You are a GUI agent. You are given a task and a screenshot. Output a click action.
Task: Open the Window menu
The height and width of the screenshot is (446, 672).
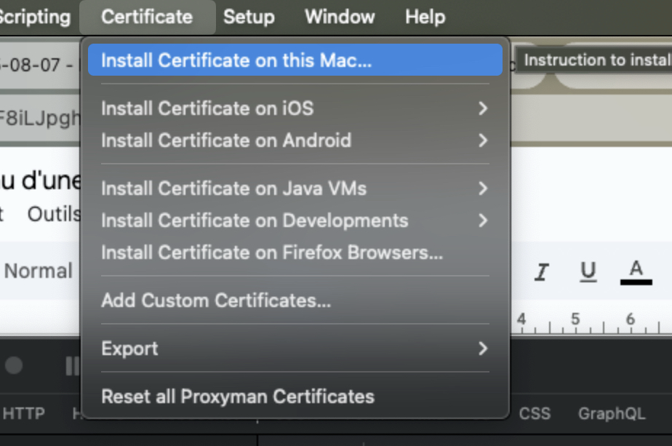(339, 16)
